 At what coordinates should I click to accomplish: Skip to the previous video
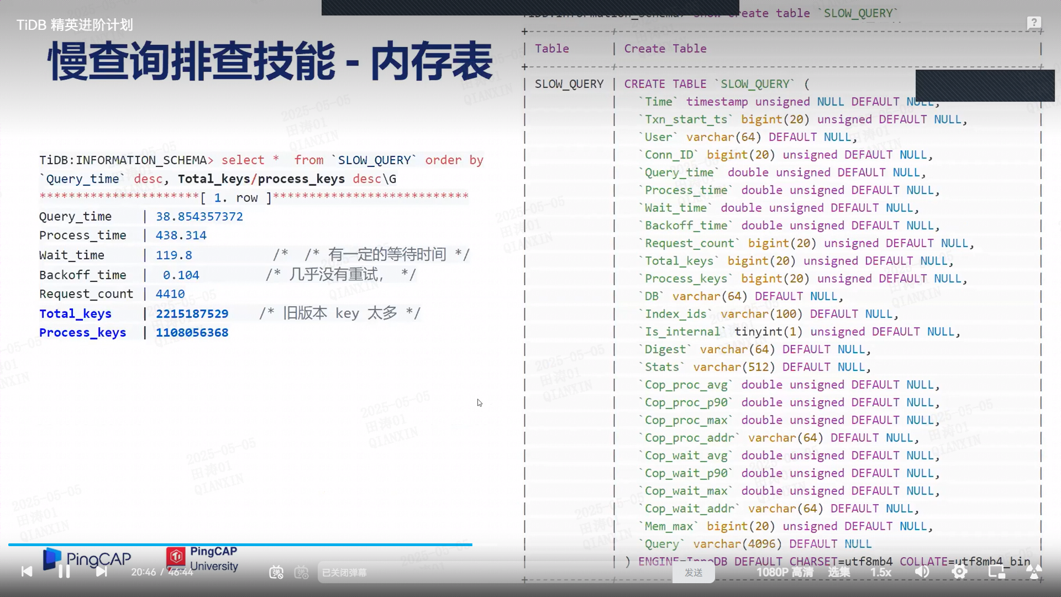click(x=27, y=572)
